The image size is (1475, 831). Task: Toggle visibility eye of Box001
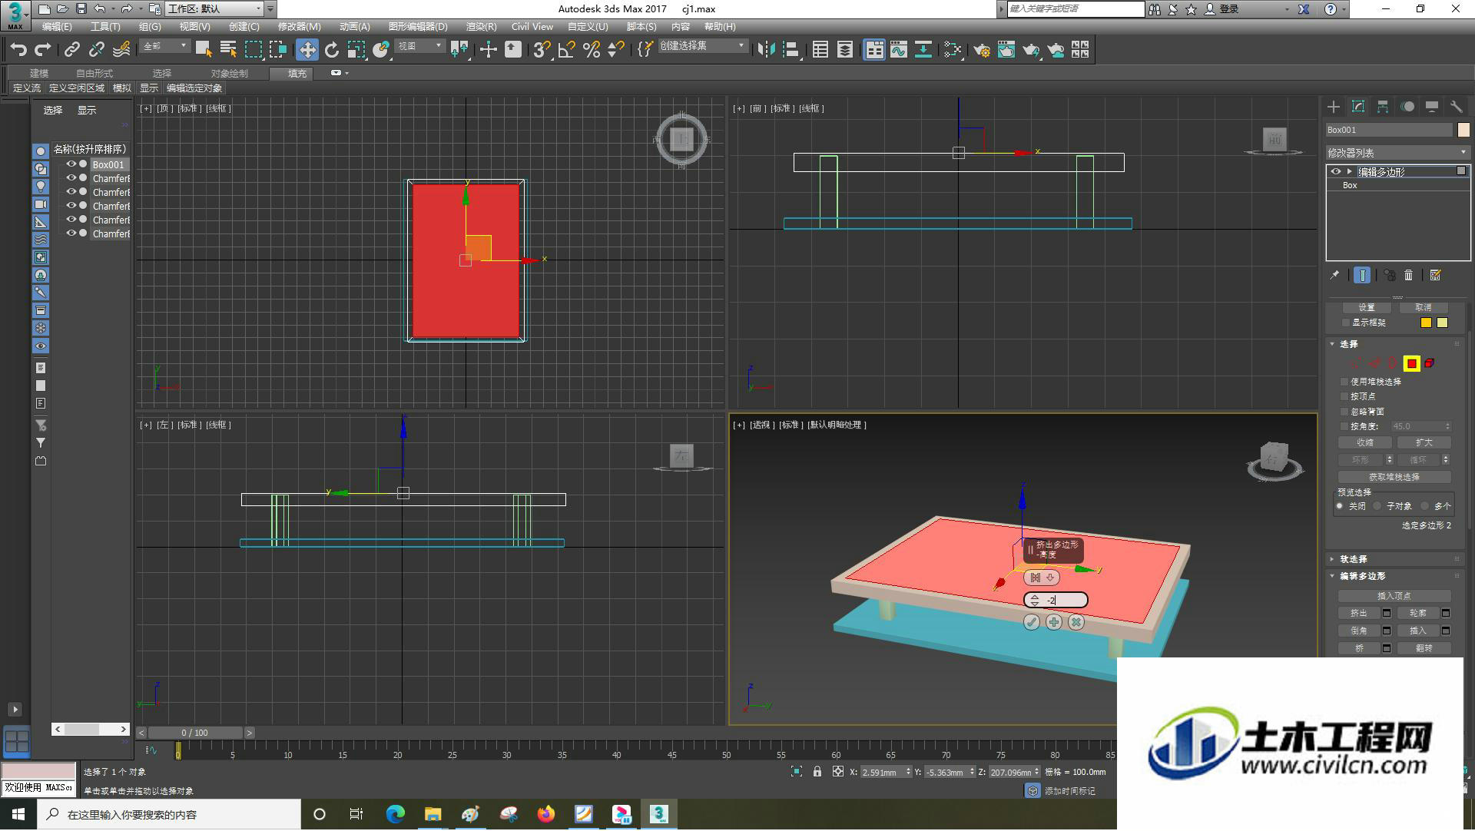point(71,164)
